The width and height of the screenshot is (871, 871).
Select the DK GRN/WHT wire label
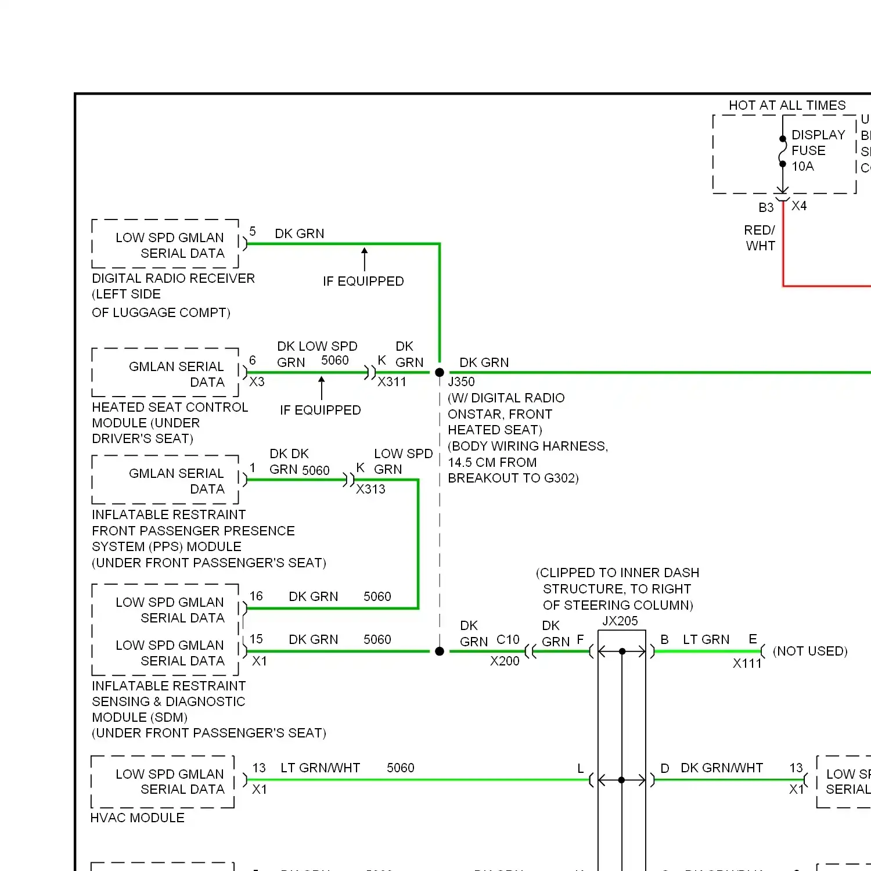(722, 768)
